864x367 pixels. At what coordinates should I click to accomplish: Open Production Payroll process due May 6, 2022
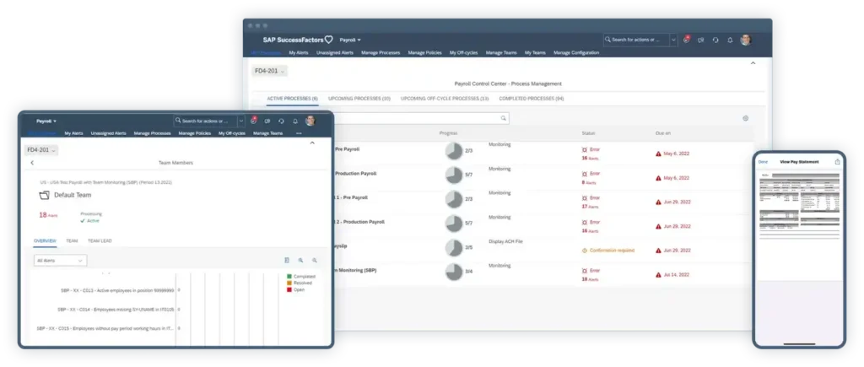coord(356,174)
